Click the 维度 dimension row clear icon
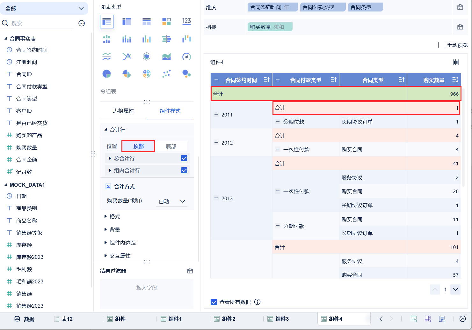 point(460,7)
